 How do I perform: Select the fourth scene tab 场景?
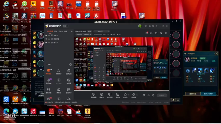66,31
